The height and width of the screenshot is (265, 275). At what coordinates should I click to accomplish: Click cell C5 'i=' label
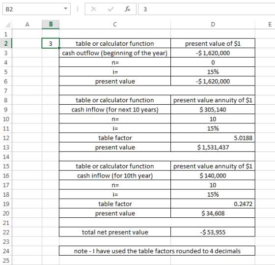point(115,72)
